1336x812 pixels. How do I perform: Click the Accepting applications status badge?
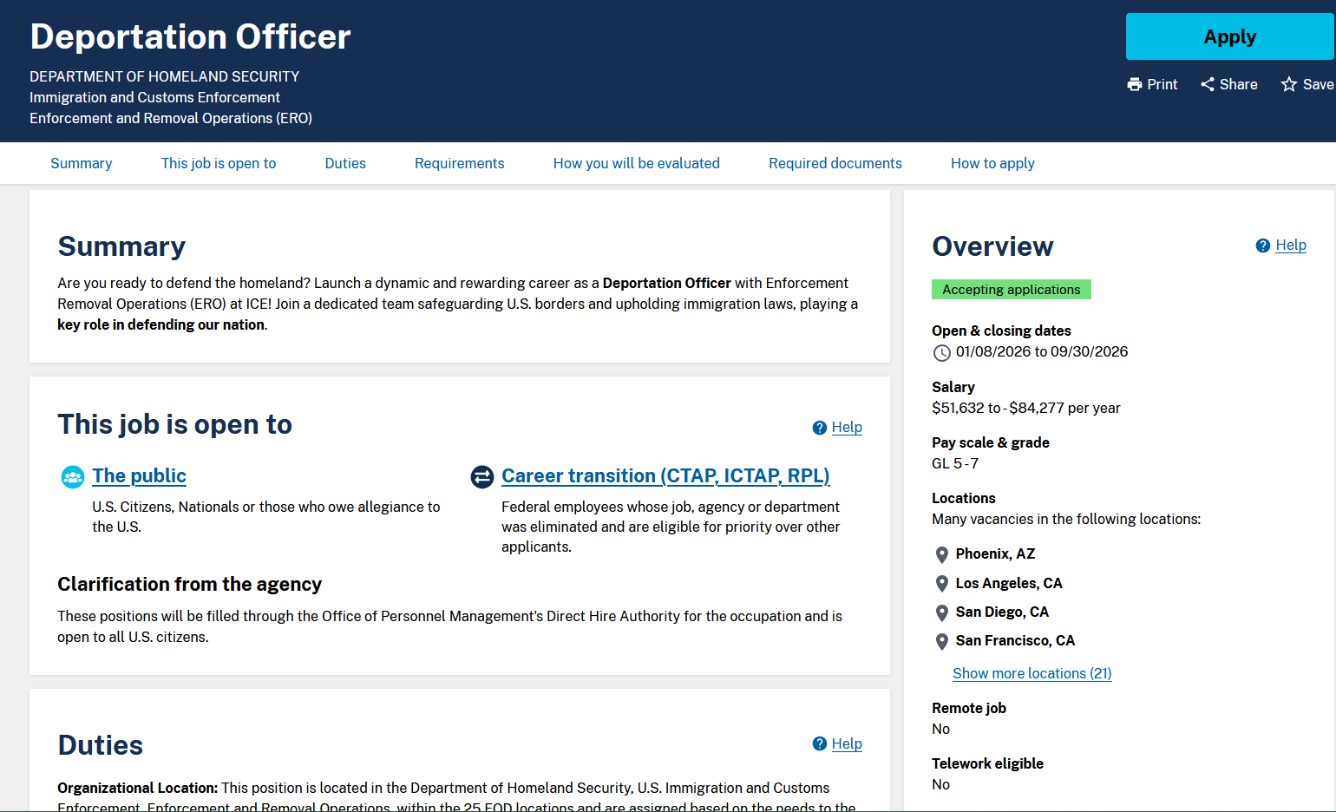(1012, 289)
